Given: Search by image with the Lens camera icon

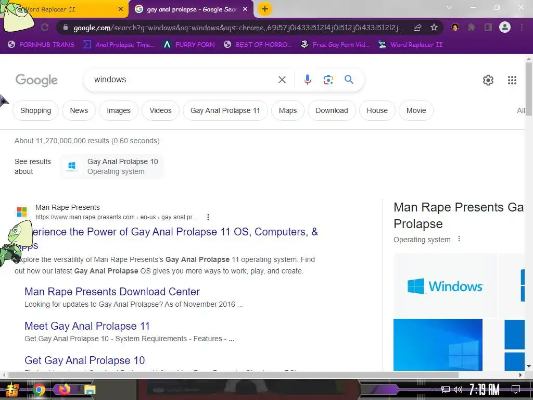Looking at the screenshot, I should coord(328,80).
